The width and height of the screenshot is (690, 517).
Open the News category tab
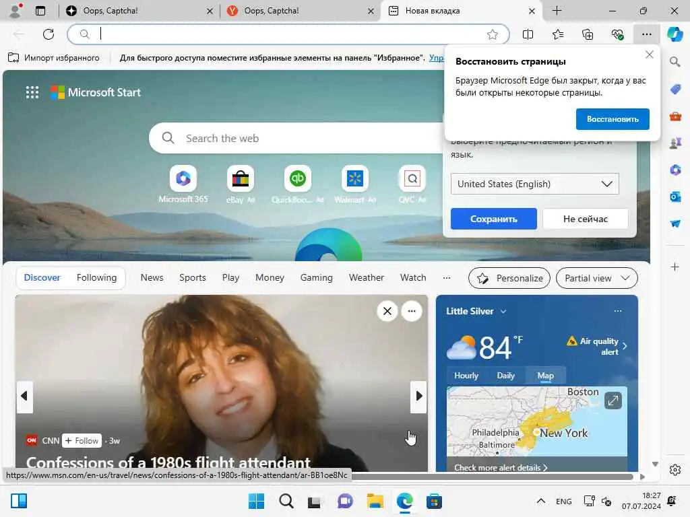152,277
